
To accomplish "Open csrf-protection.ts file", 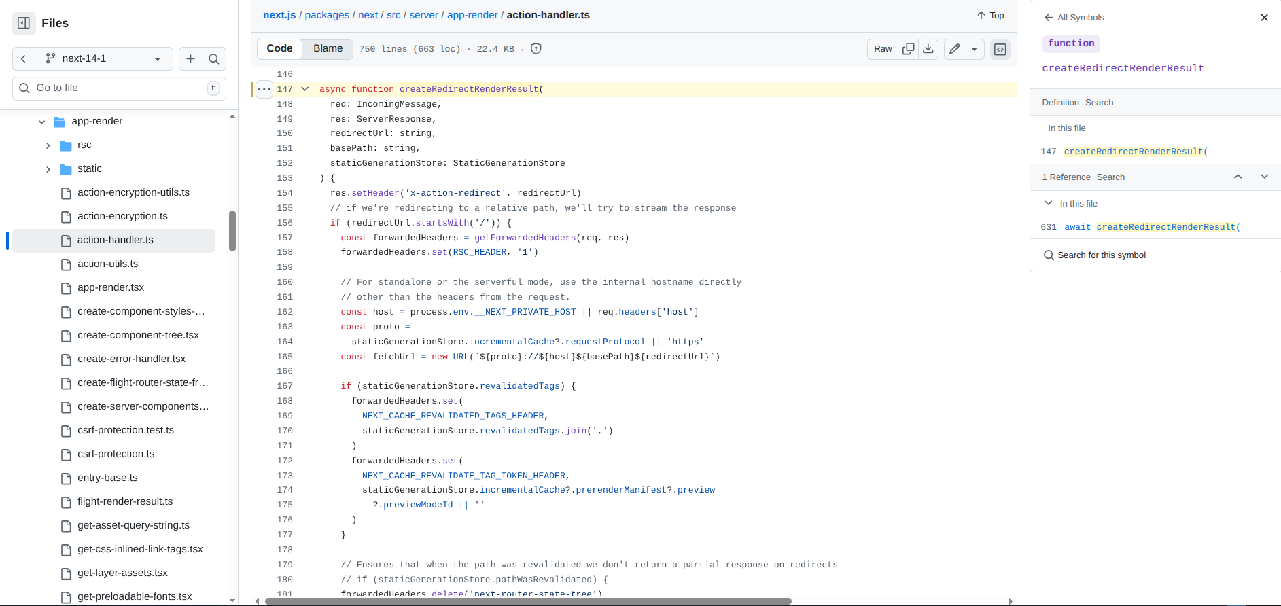I will click(116, 454).
